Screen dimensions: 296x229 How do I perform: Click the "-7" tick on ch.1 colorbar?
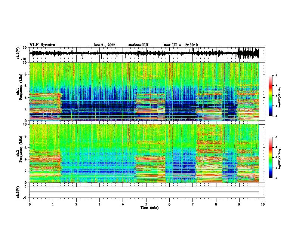click(276, 116)
